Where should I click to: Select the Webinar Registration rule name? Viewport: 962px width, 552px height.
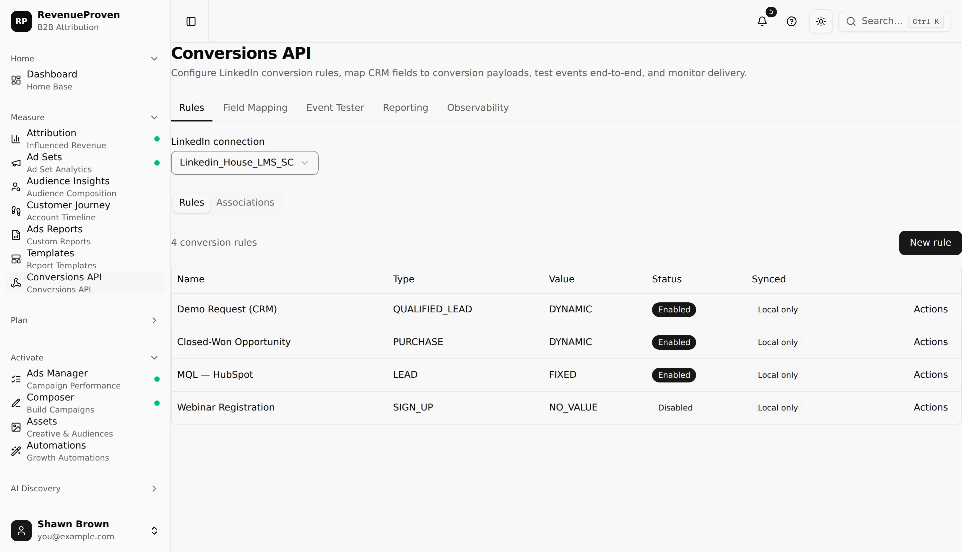point(226,407)
